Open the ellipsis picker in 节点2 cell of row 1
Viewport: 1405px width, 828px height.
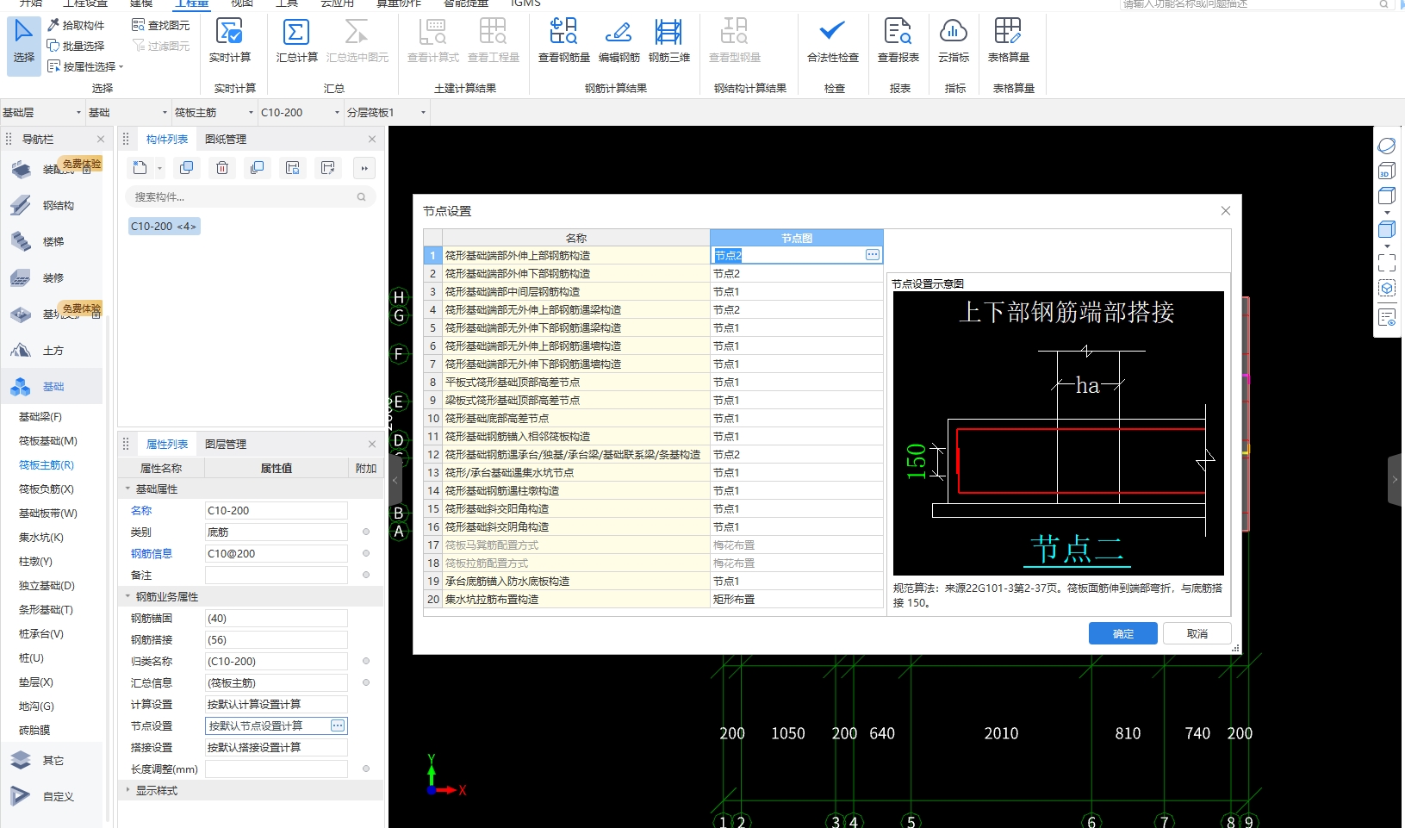pos(872,255)
